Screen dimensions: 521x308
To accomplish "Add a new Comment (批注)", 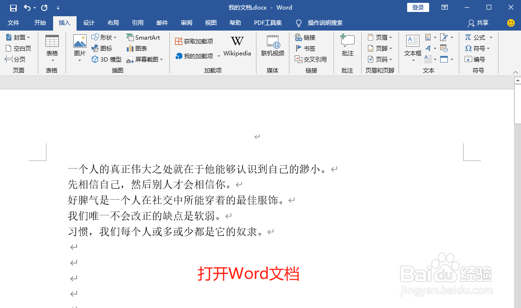I will pyautogui.click(x=347, y=45).
